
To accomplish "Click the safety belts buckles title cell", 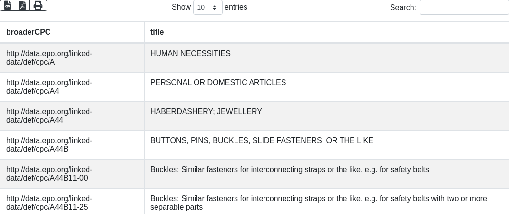I will click(x=289, y=170).
